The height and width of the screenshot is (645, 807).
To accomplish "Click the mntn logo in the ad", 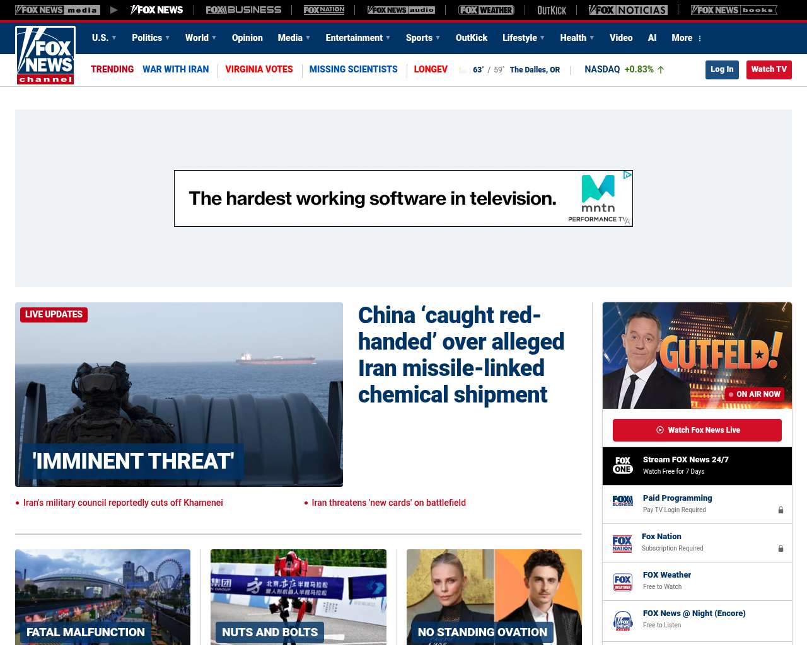I will coord(598,194).
